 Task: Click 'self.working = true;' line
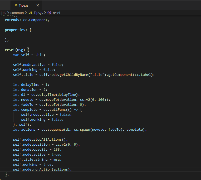point(33,164)
